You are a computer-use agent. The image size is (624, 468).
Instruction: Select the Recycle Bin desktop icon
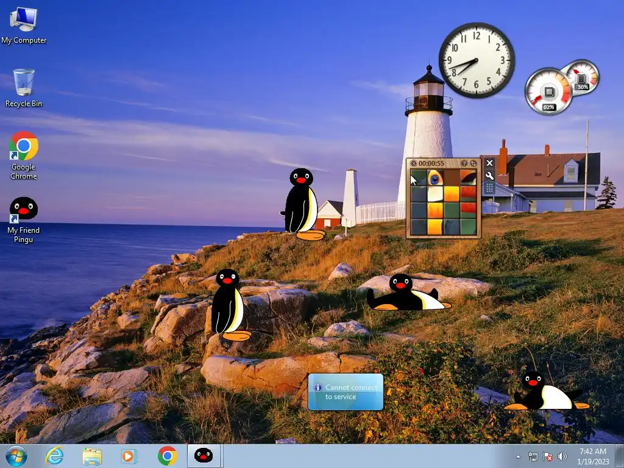coord(24,88)
